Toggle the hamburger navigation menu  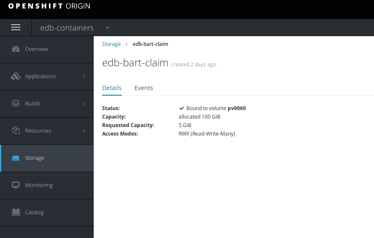pyautogui.click(x=16, y=27)
